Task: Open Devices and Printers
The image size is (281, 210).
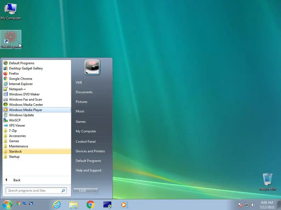Action: 90,151
